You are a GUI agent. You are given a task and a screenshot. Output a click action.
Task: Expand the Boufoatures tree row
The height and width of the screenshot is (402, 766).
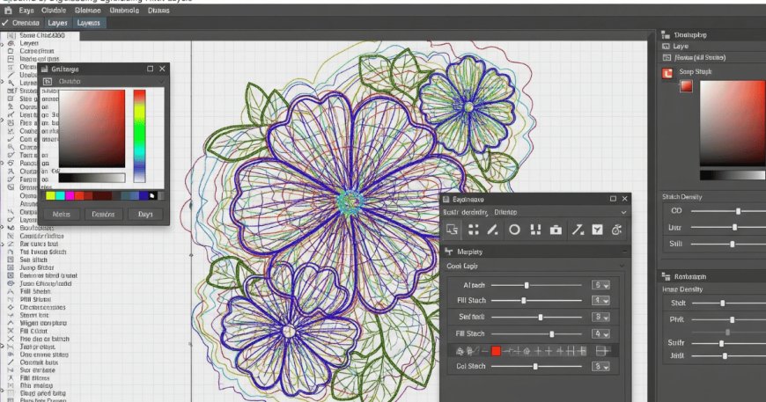click(x=3, y=228)
